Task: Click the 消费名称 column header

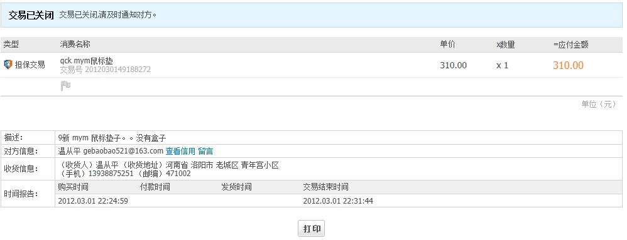Action: (75, 44)
